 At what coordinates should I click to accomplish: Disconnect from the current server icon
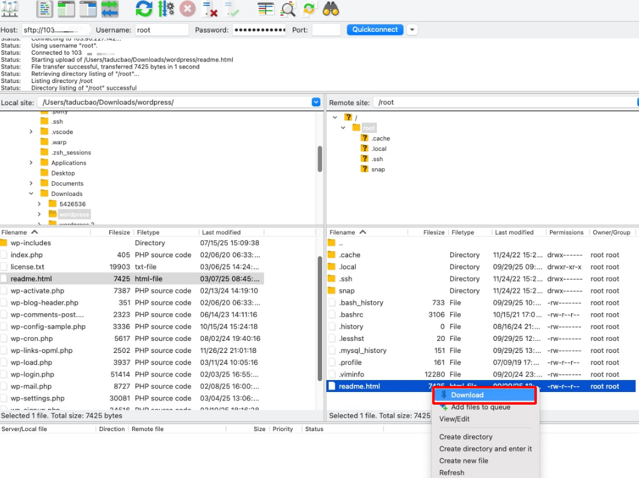[x=210, y=9]
